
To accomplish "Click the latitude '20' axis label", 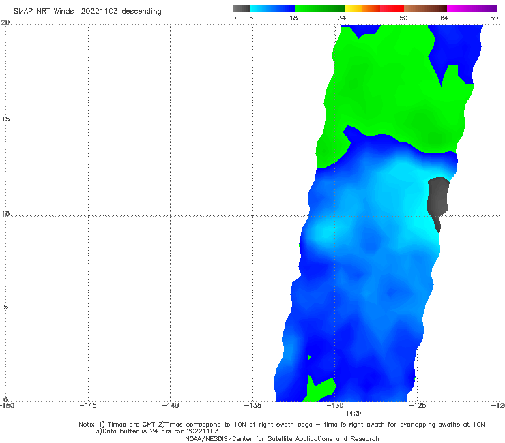I will click(5, 22).
